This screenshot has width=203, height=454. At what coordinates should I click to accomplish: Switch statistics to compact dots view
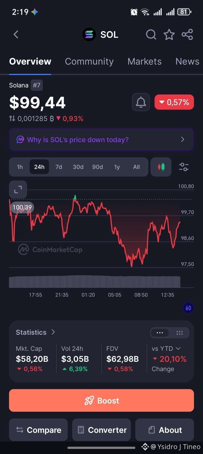[x=160, y=333]
